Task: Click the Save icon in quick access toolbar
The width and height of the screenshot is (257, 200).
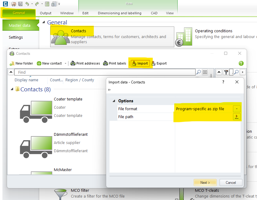Action: pyautogui.click(x=20, y=4)
